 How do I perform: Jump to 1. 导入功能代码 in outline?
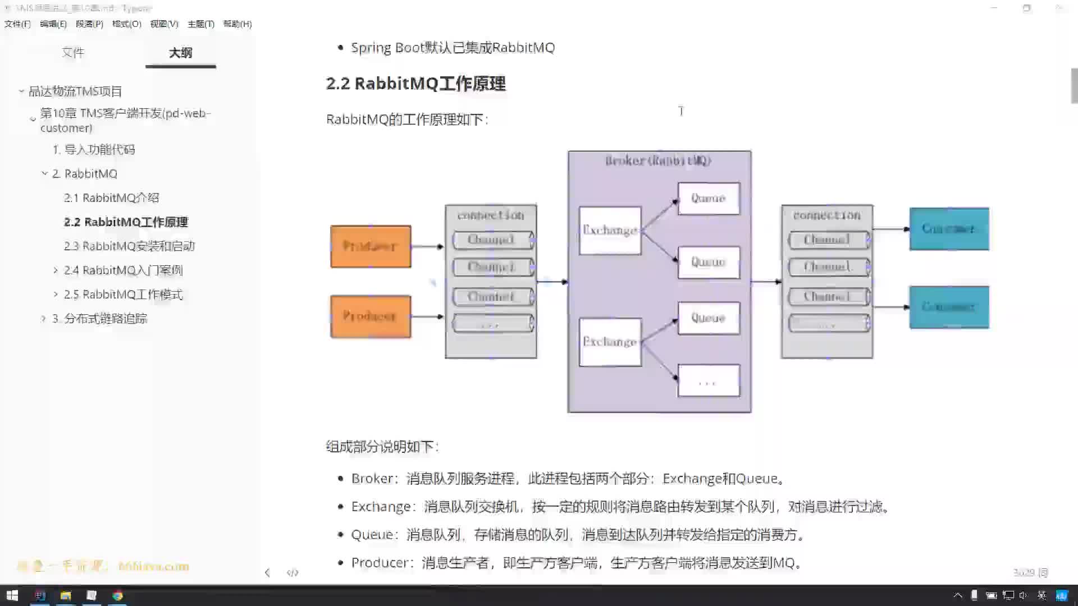pyautogui.click(x=94, y=149)
